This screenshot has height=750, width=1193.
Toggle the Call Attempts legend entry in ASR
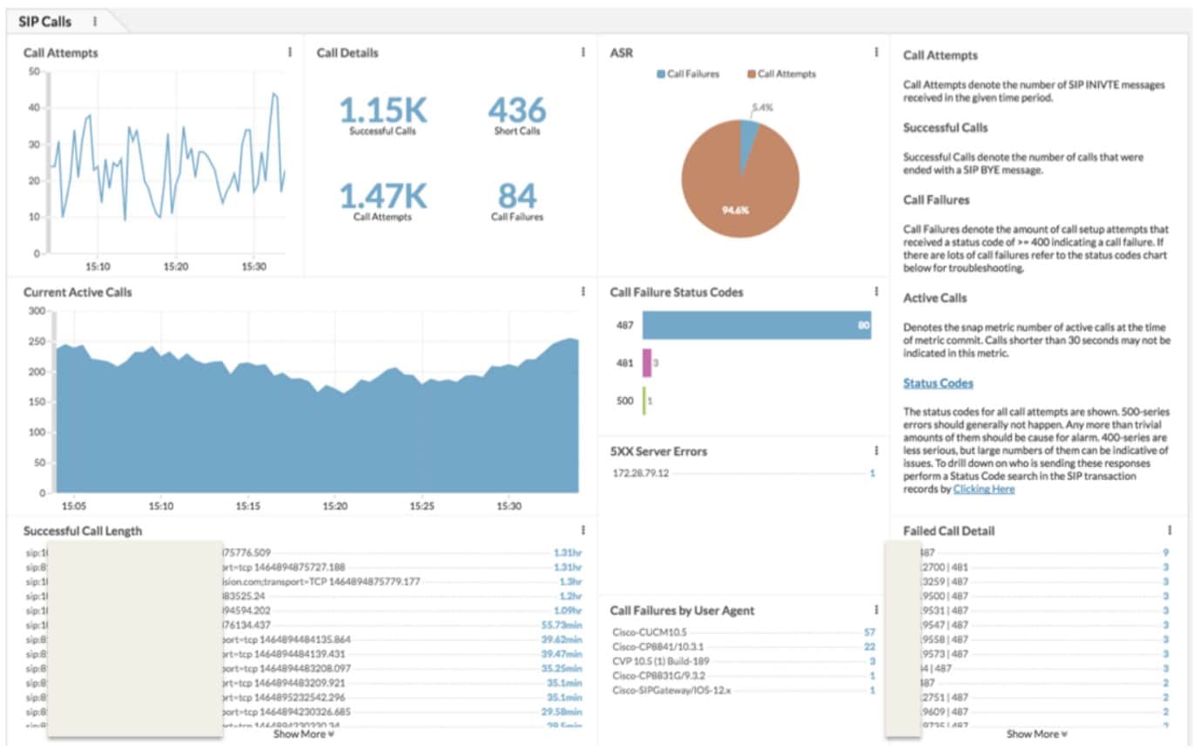[781, 74]
